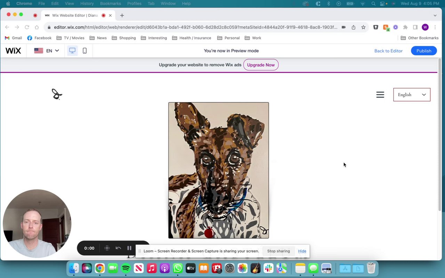This screenshot has width=445, height=278.
Task: Open Finder from the Dock
Action: pyautogui.click(x=74, y=268)
